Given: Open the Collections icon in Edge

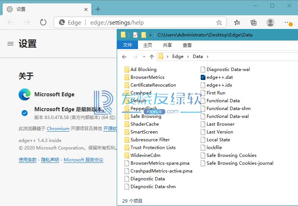Looking at the screenshot, I should tap(254, 23).
